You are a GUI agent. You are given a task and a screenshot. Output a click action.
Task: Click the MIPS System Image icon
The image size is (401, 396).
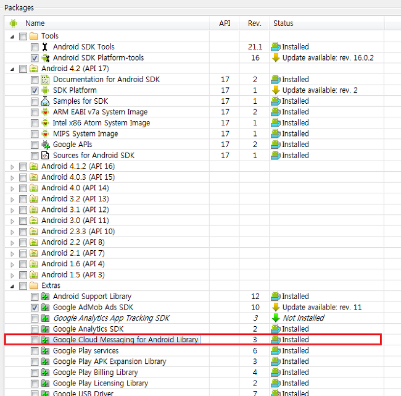coord(45,133)
